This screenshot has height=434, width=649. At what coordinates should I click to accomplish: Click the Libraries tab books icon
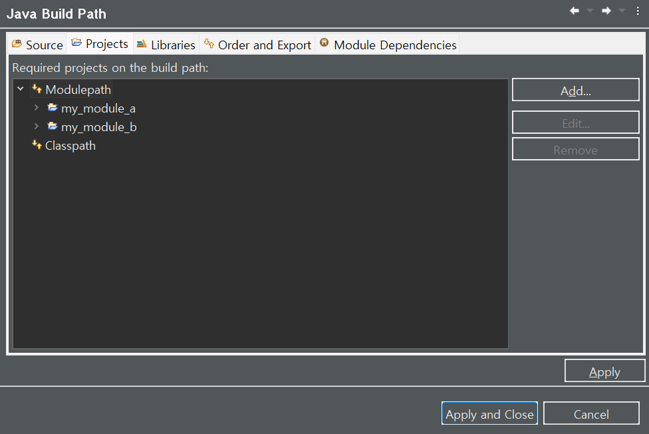[142, 43]
